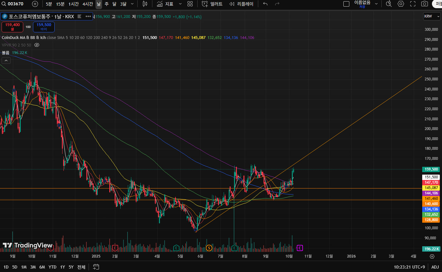Undo the last chart action
The width and height of the screenshot is (442, 272).
click(x=265, y=4)
